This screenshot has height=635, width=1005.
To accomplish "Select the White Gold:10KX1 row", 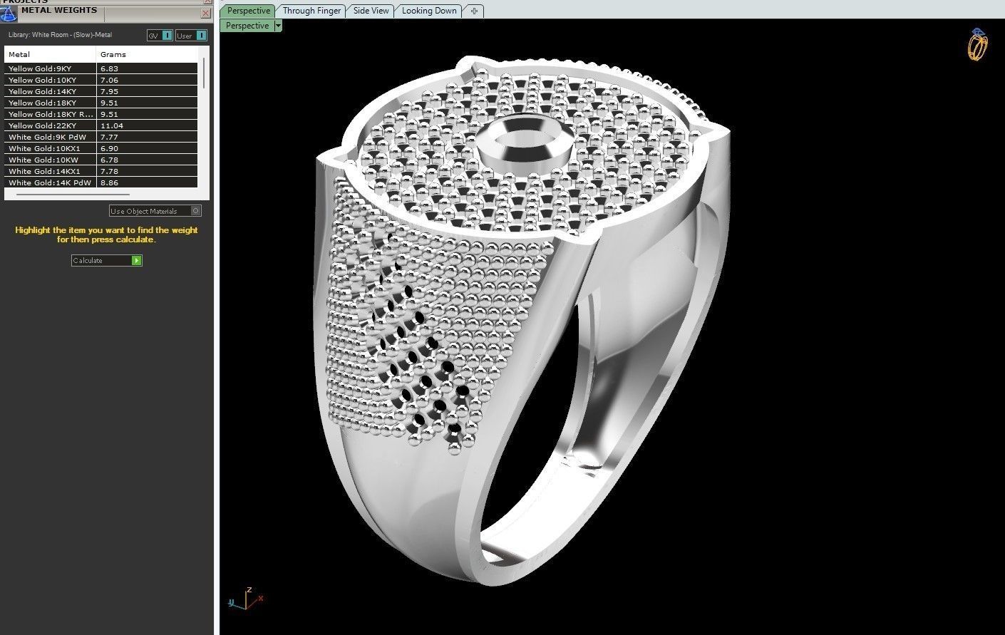I will [x=101, y=148].
